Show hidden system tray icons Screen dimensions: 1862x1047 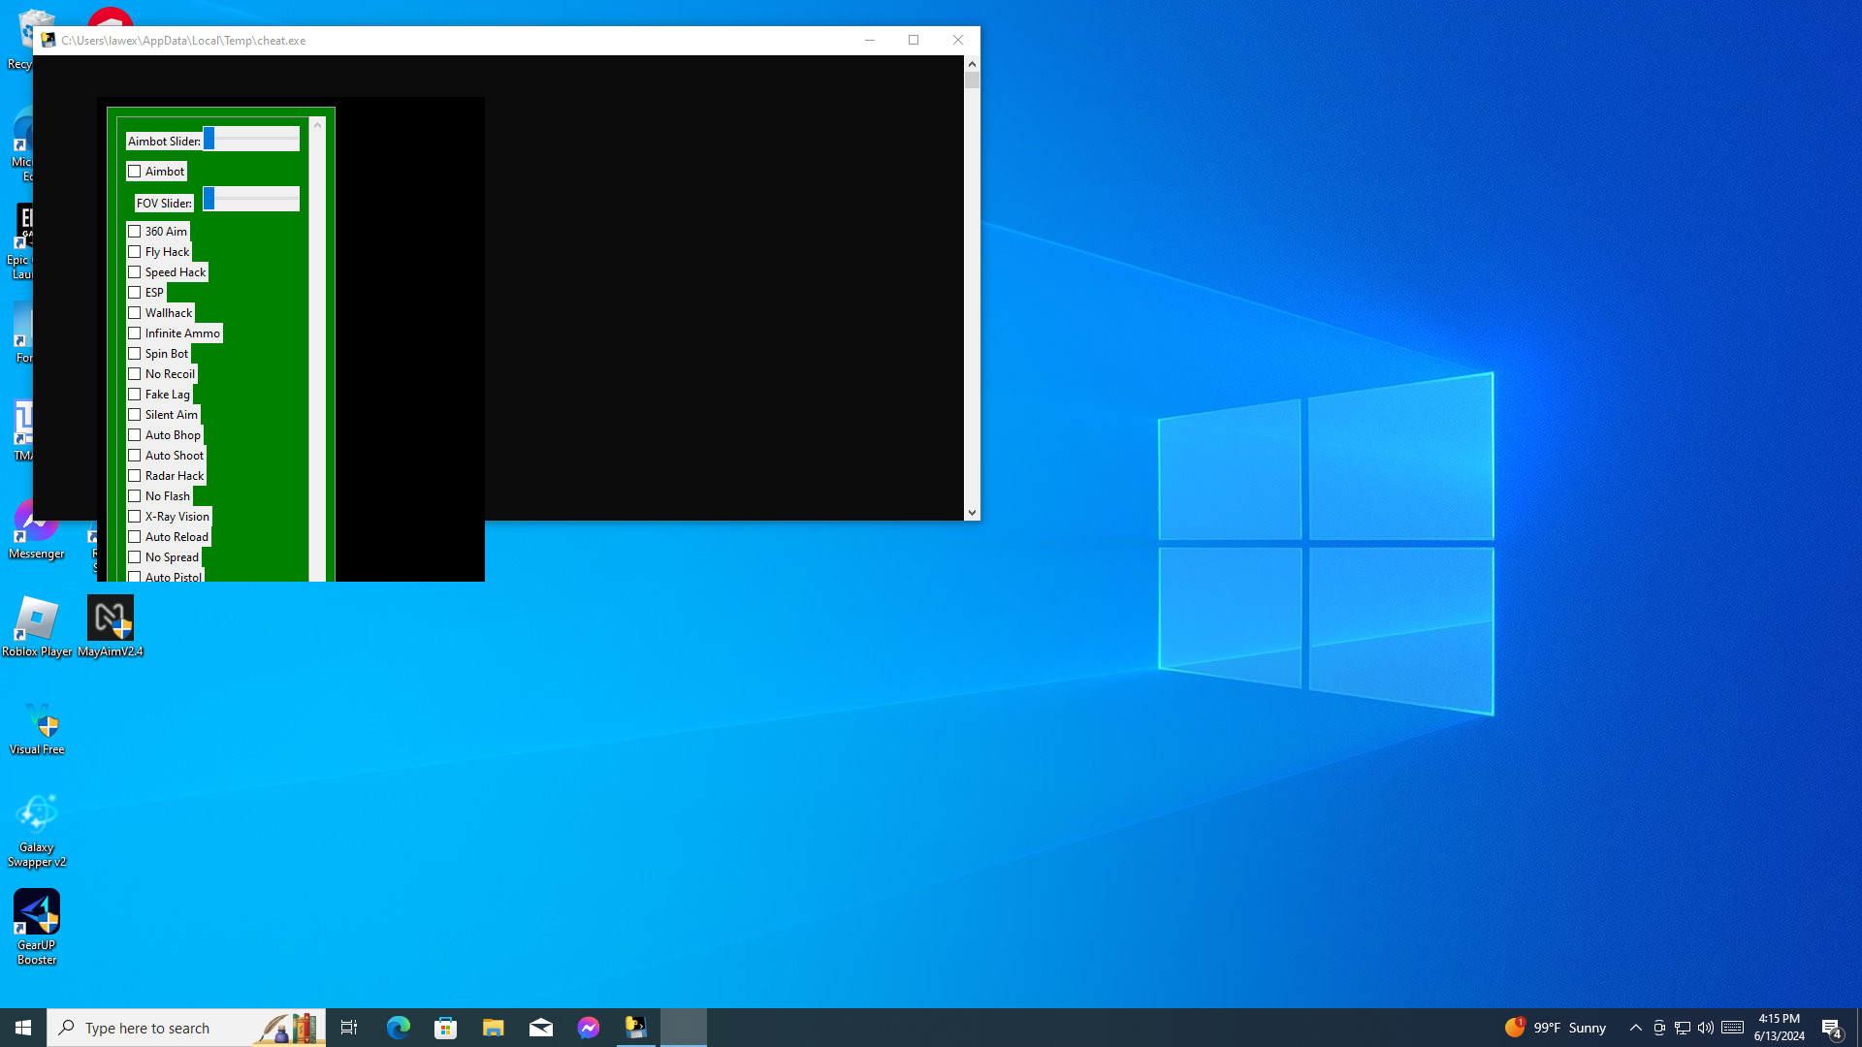(1635, 1028)
